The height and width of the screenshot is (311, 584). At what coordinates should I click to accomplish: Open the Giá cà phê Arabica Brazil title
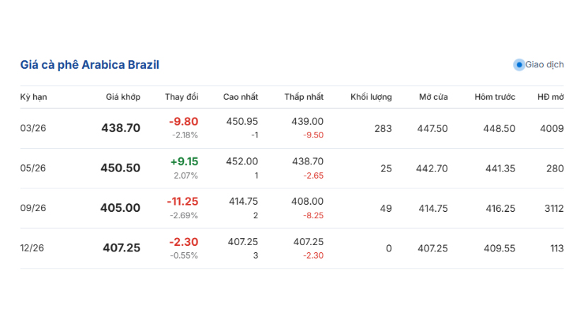(89, 65)
